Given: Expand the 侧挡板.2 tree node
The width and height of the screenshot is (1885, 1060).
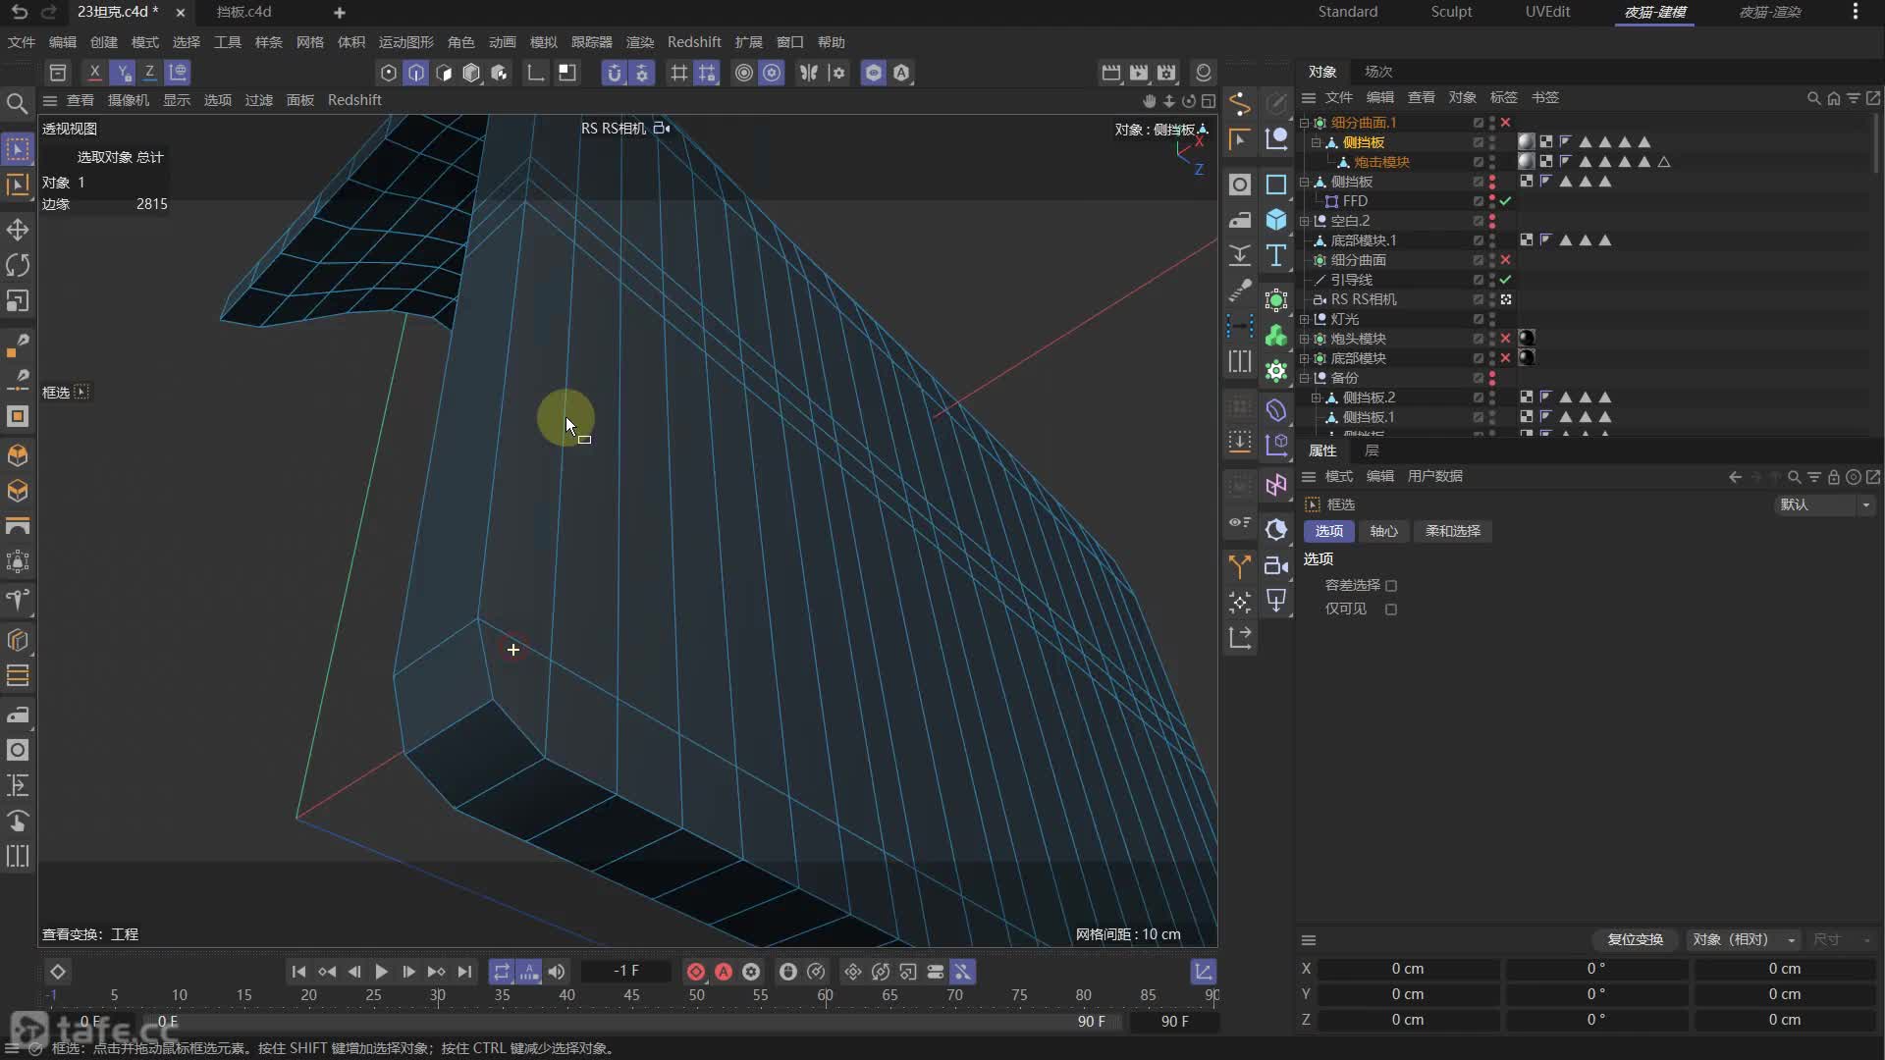Looking at the screenshot, I should (1317, 397).
